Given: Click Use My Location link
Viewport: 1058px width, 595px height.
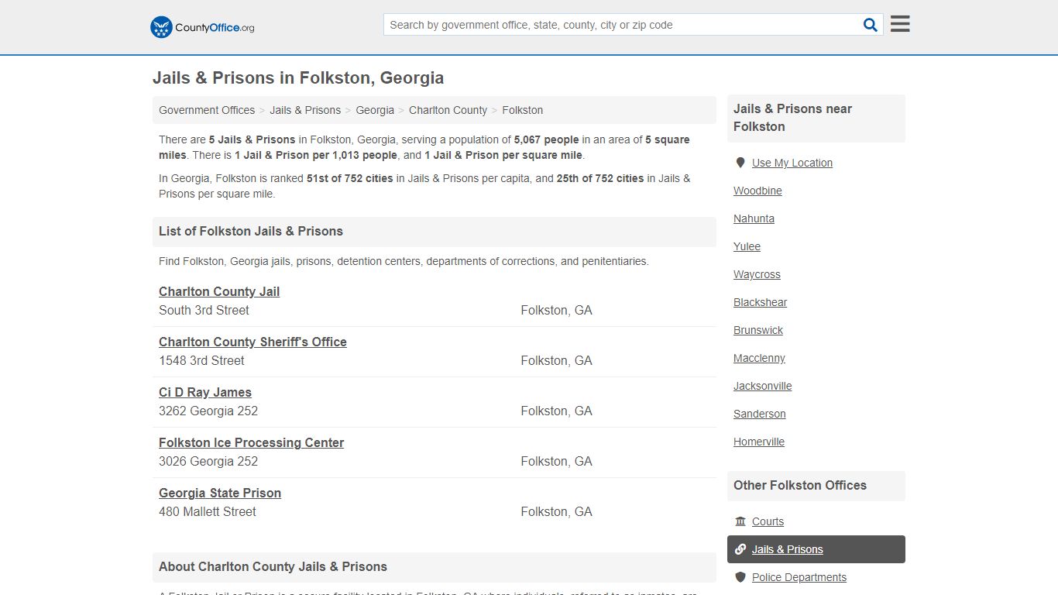Looking at the screenshot, I should click(x=792, y=163).
